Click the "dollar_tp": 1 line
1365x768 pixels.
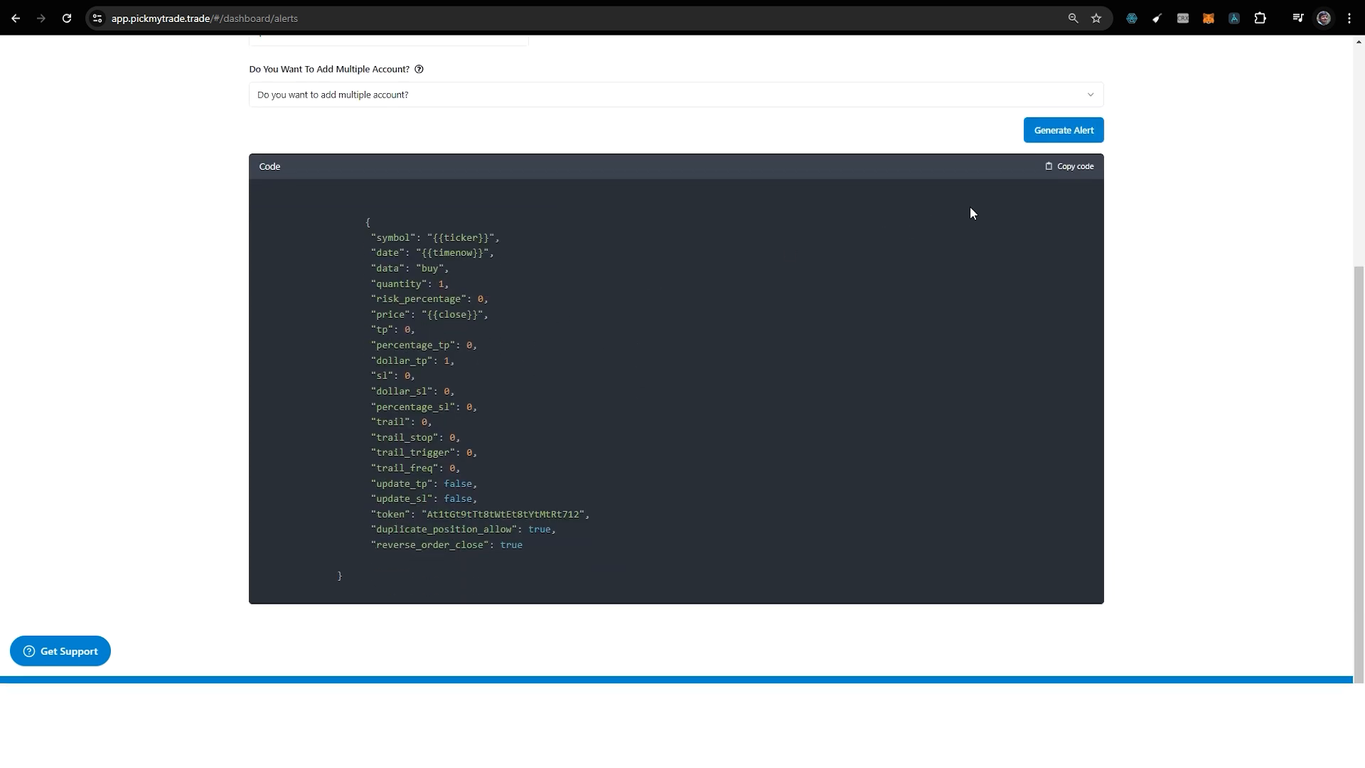412,361
